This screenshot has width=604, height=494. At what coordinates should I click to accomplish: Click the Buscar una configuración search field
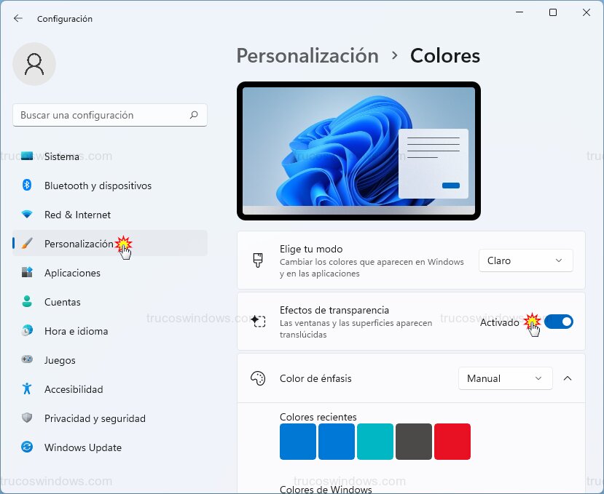(x=109, y=115)
